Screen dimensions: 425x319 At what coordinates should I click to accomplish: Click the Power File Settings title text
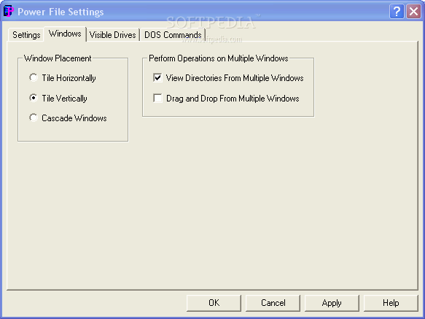[x=61, y=12]
